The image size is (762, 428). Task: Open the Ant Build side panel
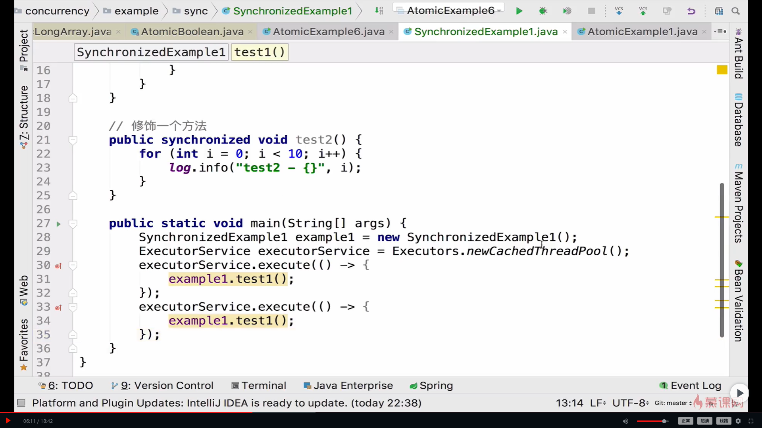[x=738, y=53]
